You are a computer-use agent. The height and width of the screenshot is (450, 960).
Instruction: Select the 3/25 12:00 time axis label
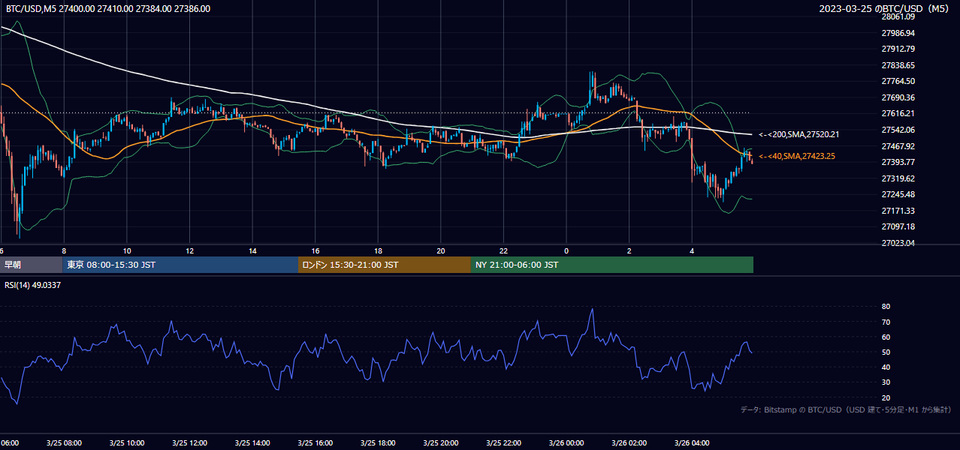[189, 443]
